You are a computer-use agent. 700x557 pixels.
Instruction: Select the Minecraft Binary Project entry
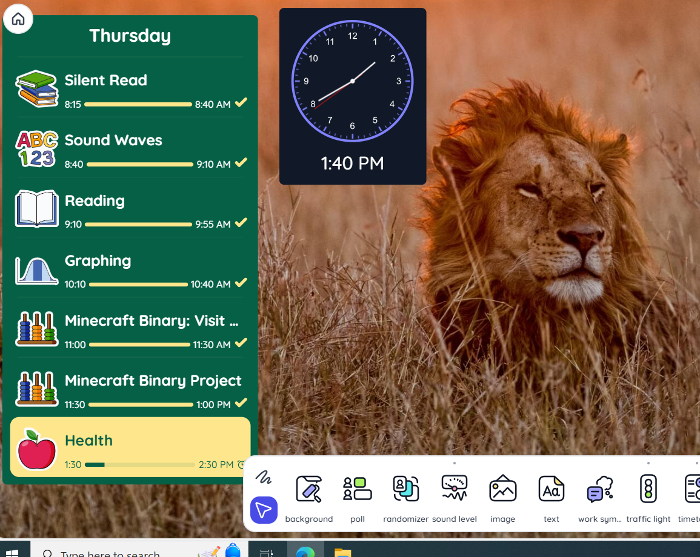pyautogui.click(x=130, y=389)
